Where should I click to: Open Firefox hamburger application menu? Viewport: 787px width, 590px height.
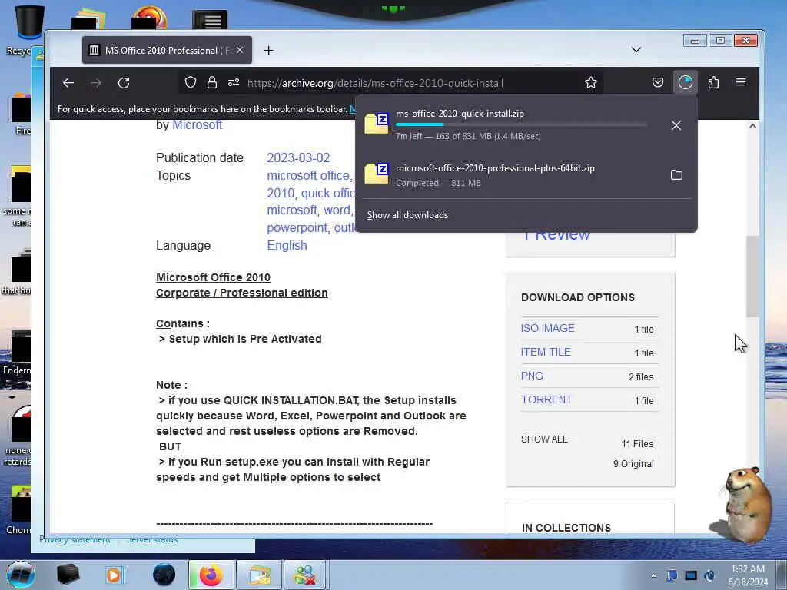(741, 82)
